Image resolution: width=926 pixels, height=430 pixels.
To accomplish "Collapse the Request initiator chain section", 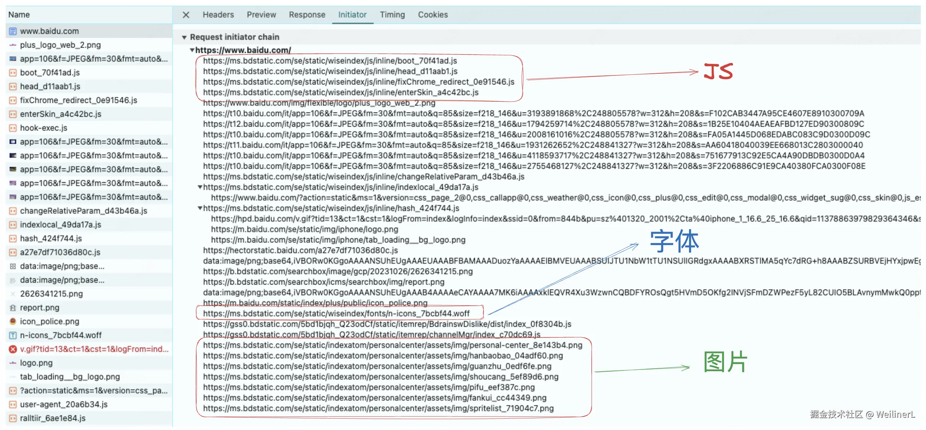I will point(184,38).
